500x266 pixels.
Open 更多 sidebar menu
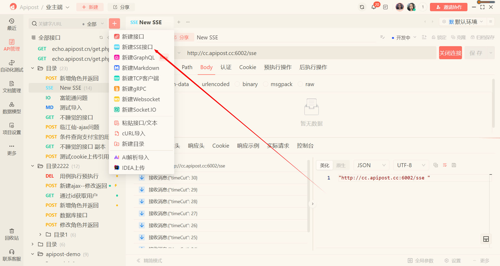[x=12, y=150]
